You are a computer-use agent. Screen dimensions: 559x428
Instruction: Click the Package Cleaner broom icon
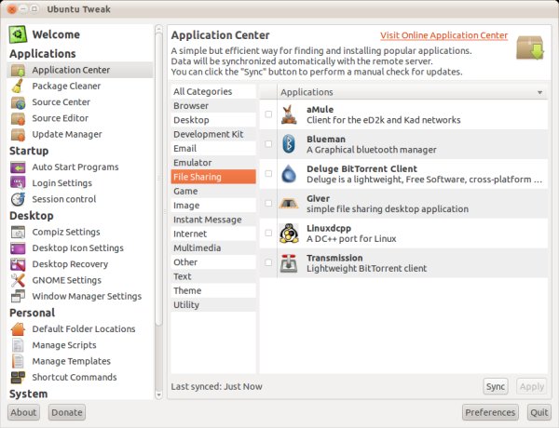[18, 86]
